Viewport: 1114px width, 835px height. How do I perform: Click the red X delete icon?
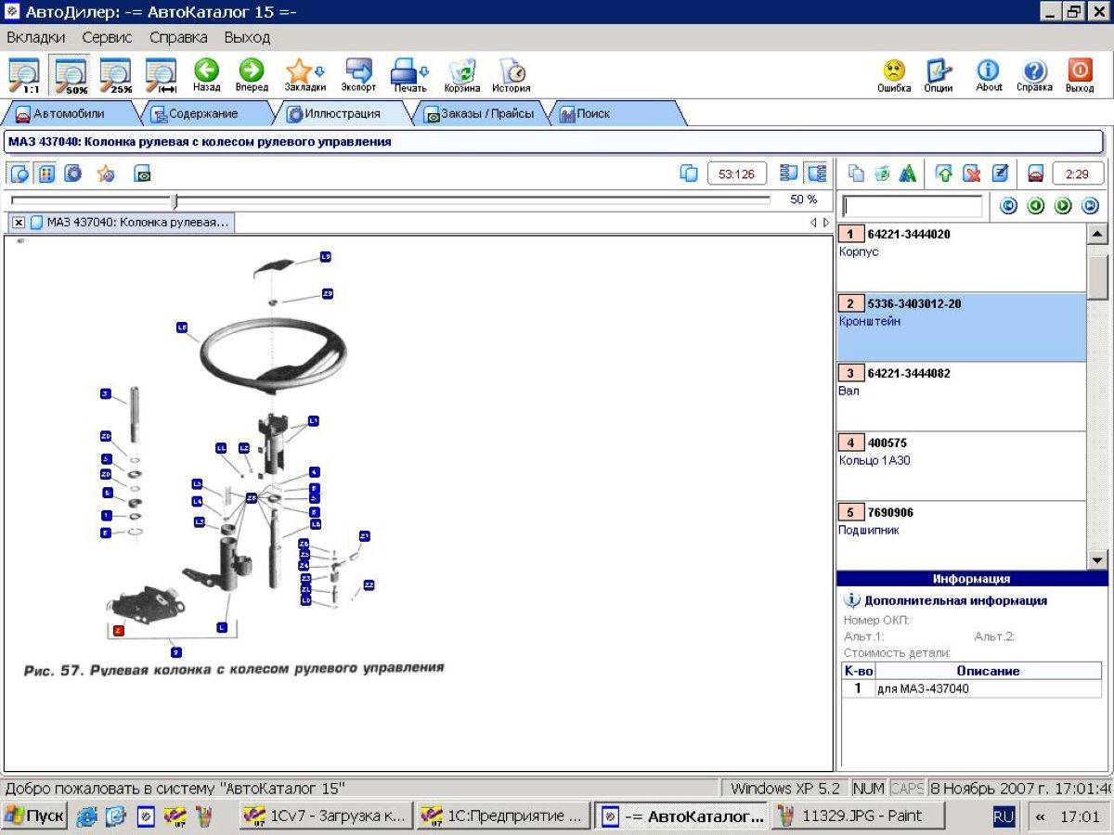pos(972,173)
